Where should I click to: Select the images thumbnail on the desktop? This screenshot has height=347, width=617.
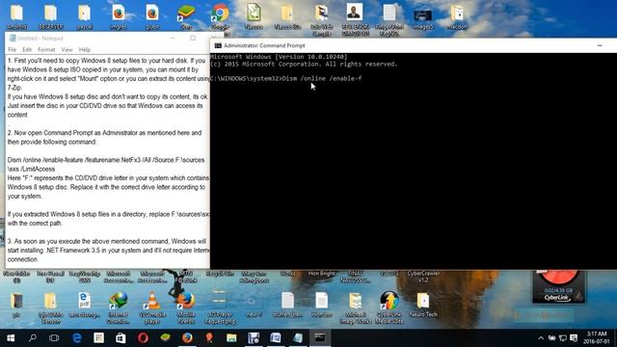pyautogui.click(x=423, y=17)
